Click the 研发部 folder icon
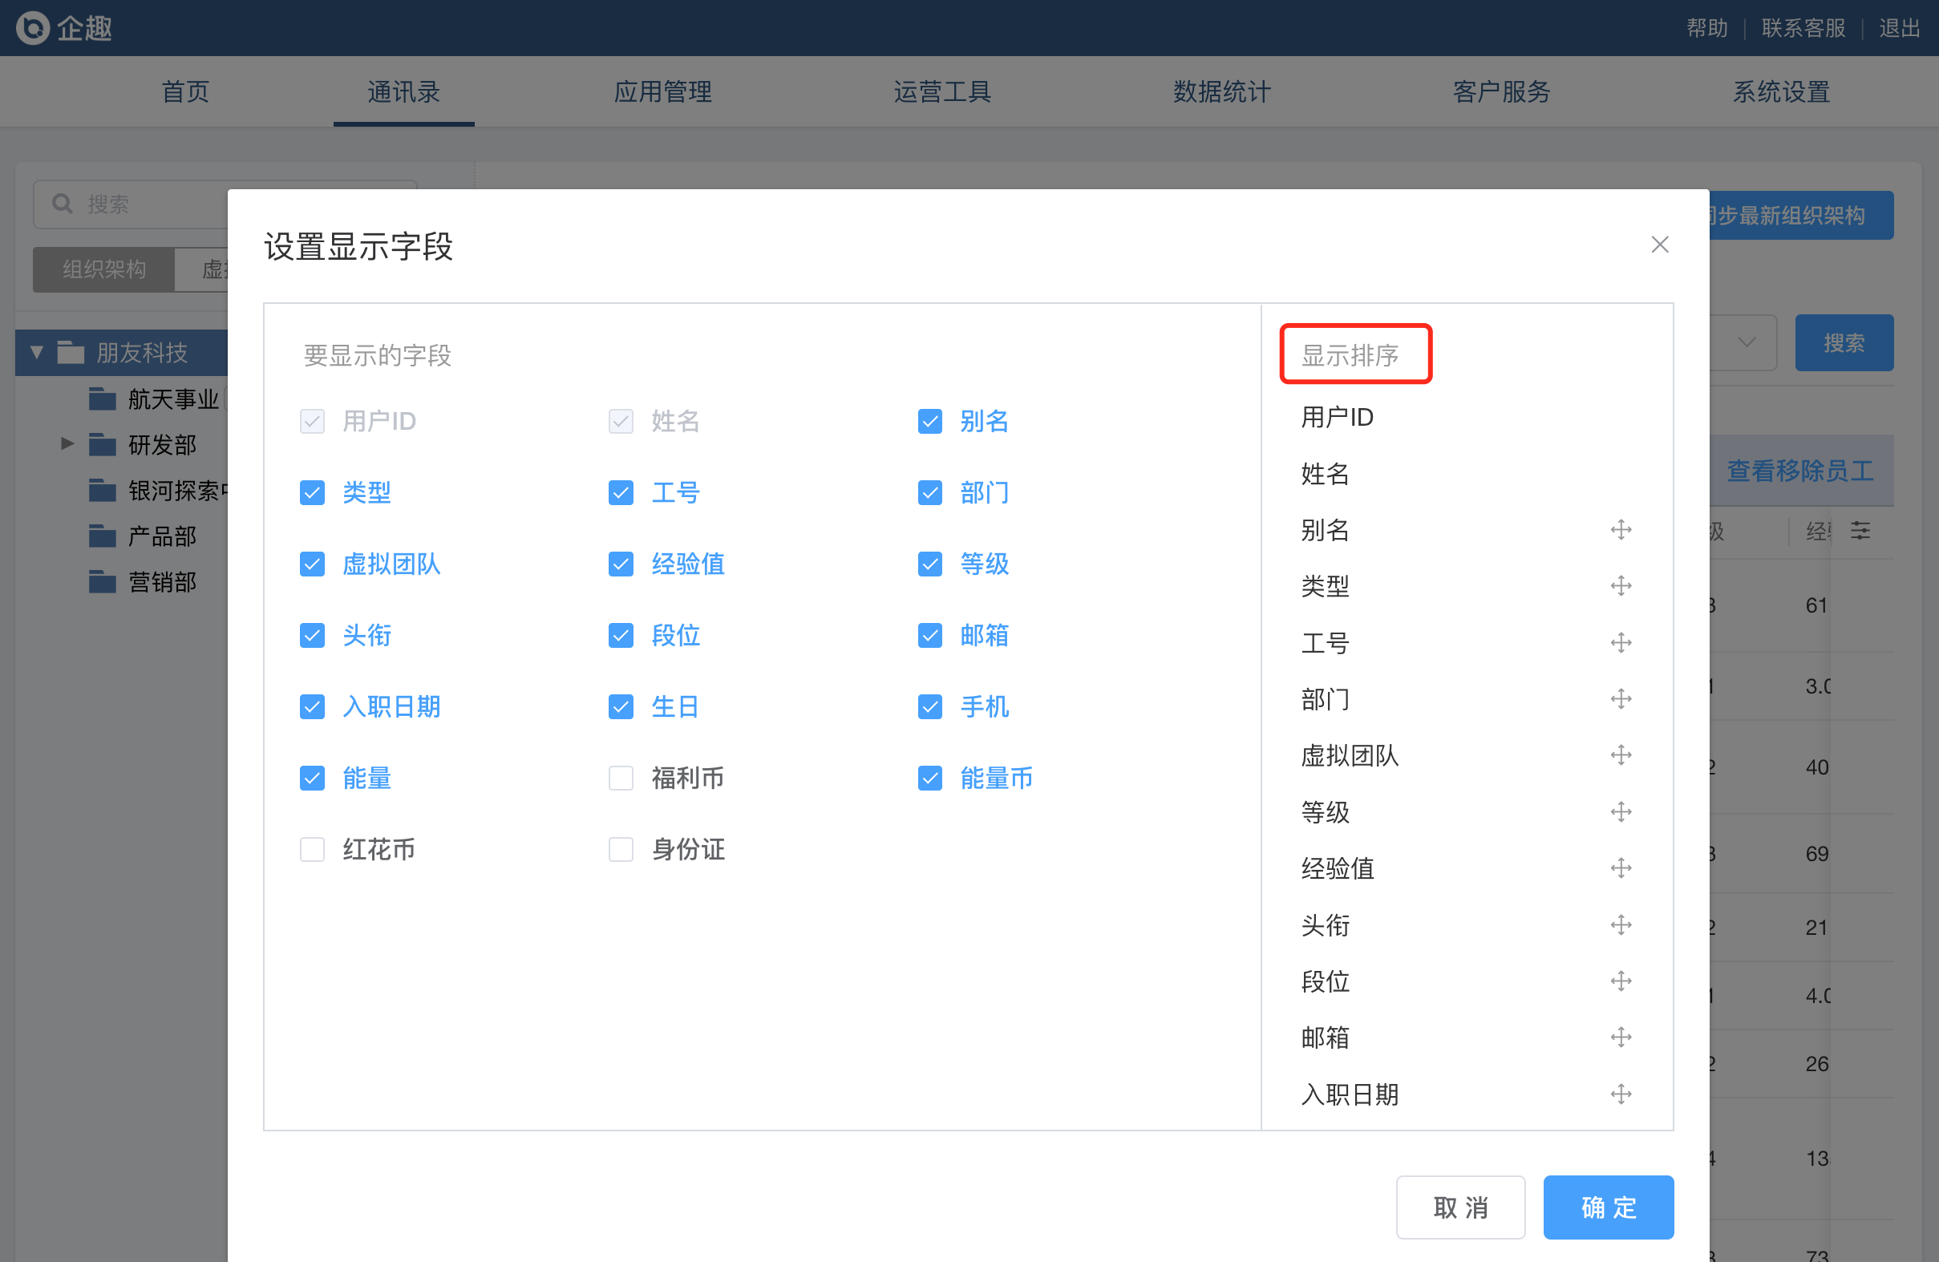1939x1262 pixels. point(102,445)
